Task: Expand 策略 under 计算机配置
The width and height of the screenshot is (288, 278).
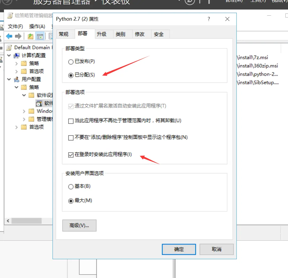Action: pyautogui.click(x=17, y=64)
